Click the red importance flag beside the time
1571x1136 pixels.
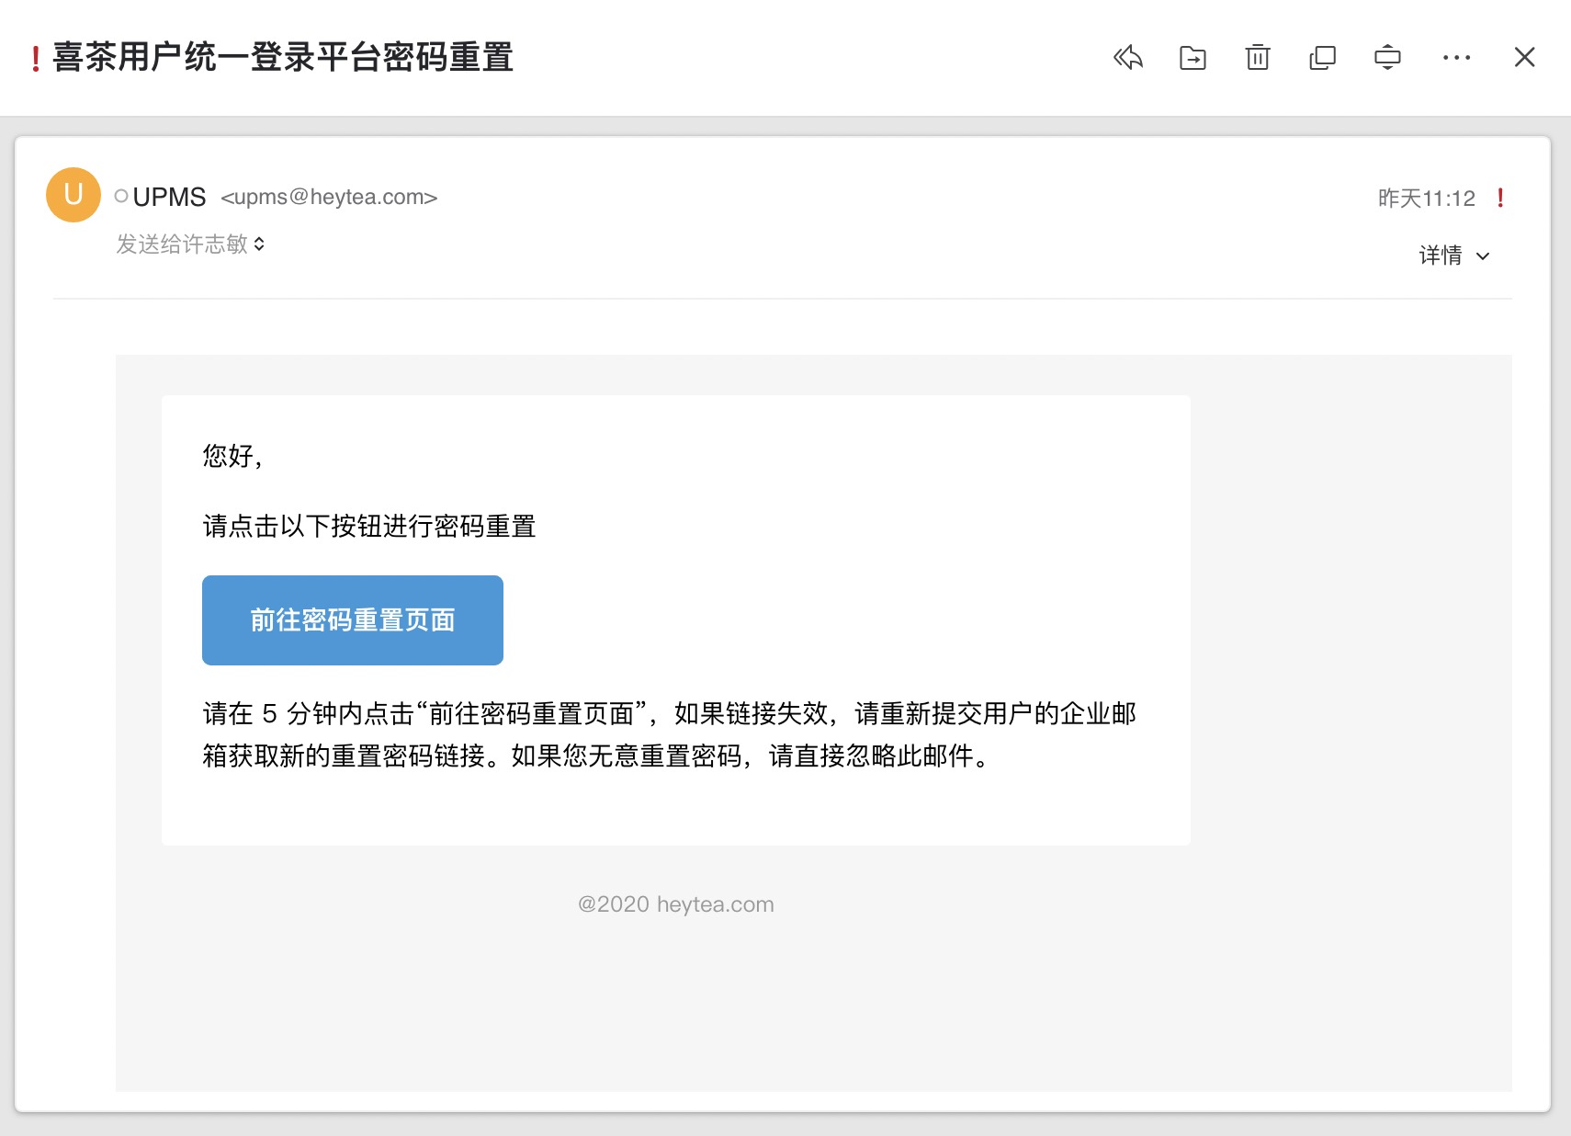(1500, 198)
